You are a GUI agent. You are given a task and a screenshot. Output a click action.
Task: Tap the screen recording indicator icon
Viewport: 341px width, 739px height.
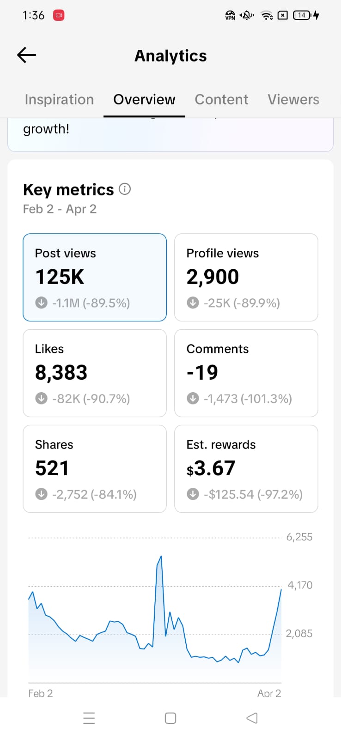tap(59, 15)
